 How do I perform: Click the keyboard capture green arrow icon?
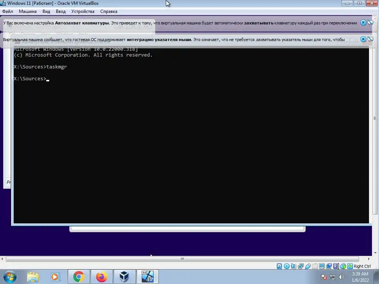pos(350,266)
